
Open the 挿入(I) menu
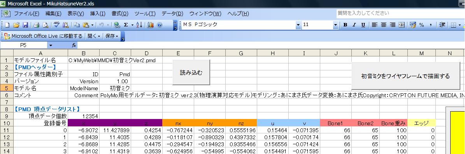[x=98, y=14]
